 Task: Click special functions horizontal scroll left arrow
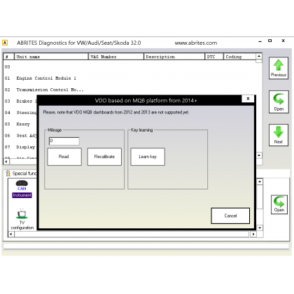point(11,234)
